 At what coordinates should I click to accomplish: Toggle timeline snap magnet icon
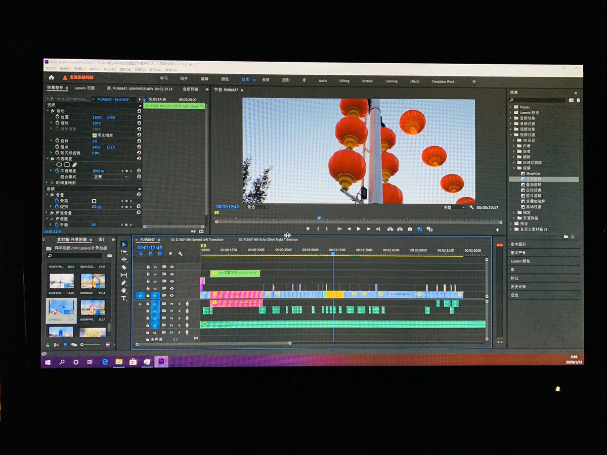(x=150, y=254)
